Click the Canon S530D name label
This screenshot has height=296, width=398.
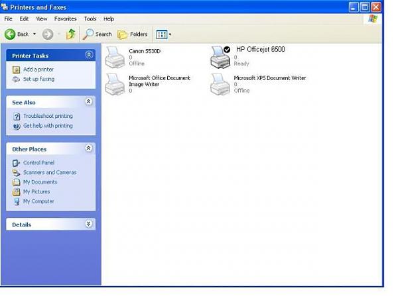click(145, 51)
